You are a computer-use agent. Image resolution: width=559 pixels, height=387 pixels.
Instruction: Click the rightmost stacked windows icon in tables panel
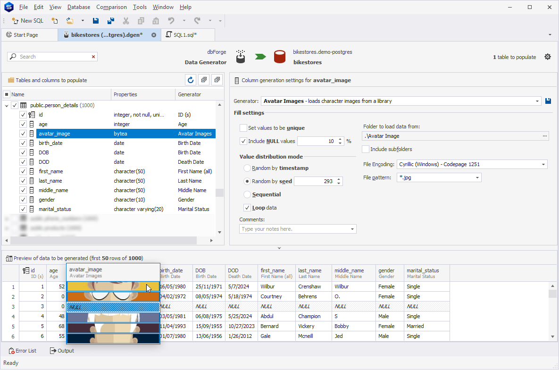click(x=217, y=80)
